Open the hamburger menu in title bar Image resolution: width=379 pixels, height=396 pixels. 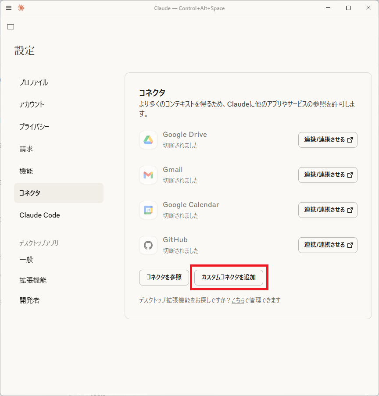(x=9, y=8)
